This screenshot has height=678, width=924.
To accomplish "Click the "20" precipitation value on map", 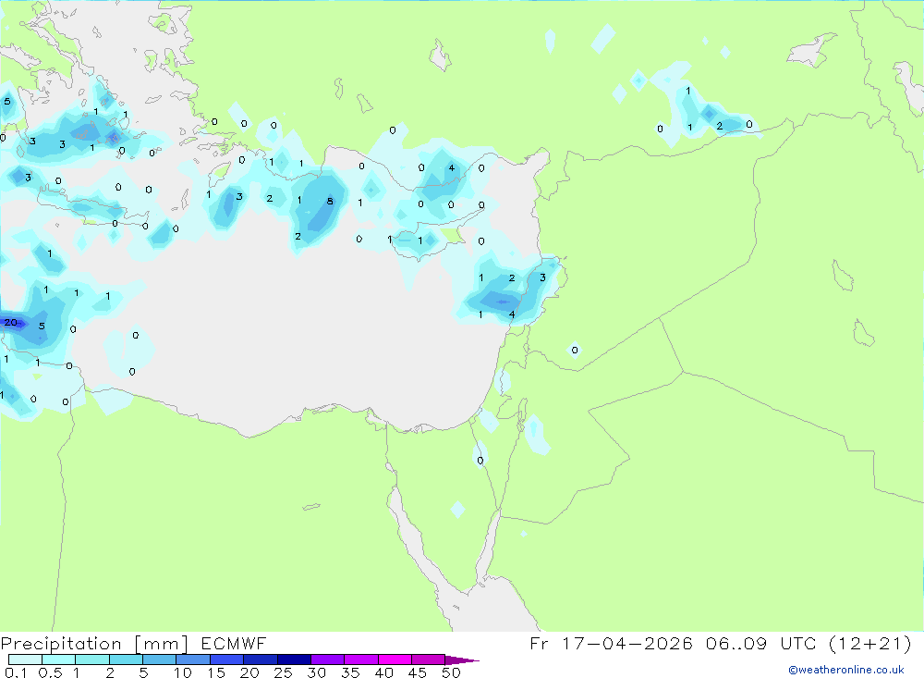I will 10,322.
